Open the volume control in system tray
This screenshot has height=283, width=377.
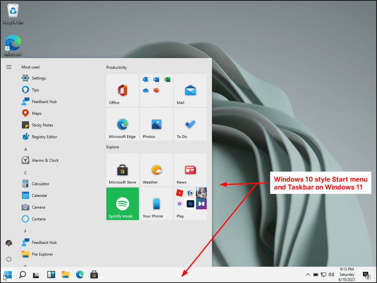[x=331, y=275]
